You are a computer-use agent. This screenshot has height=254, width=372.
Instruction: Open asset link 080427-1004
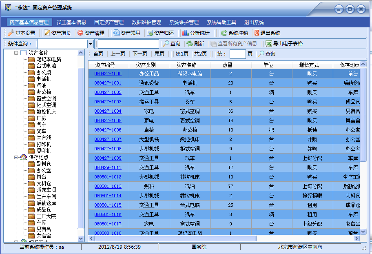108,111
